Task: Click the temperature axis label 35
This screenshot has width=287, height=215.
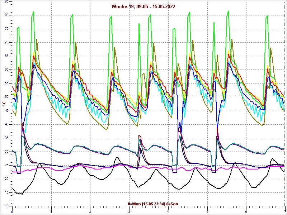Action: (x=6, y=138)
